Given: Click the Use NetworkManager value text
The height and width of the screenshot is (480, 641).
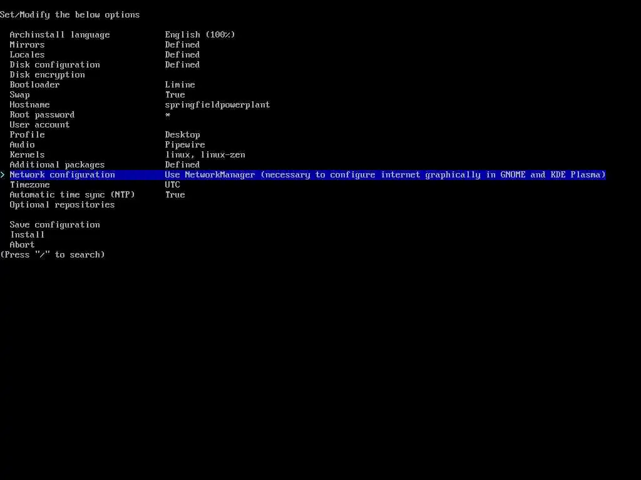Looking at the screenshot, I should pos(385,175).
